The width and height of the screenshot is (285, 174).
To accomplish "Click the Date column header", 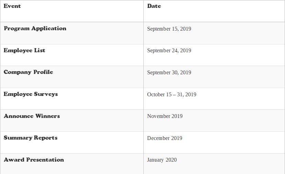I will (x=154, y=6).
